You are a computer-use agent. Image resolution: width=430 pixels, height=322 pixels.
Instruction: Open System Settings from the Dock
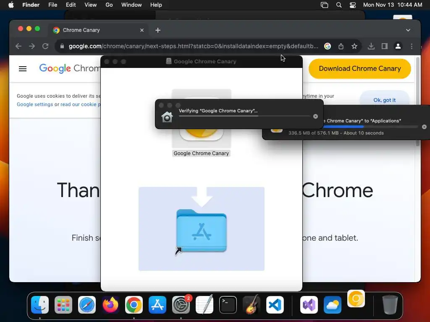[x=181, y=305]
